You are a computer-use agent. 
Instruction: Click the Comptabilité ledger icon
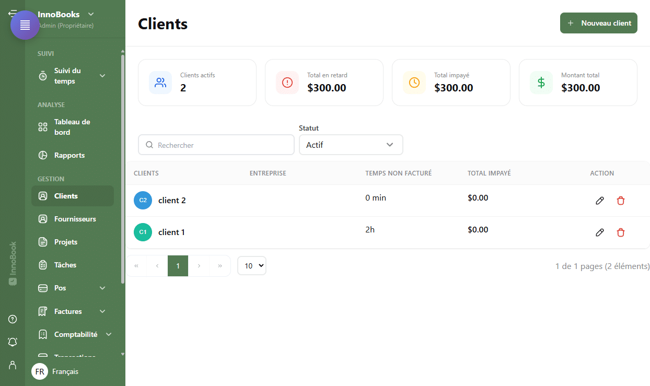click(43, 334)
